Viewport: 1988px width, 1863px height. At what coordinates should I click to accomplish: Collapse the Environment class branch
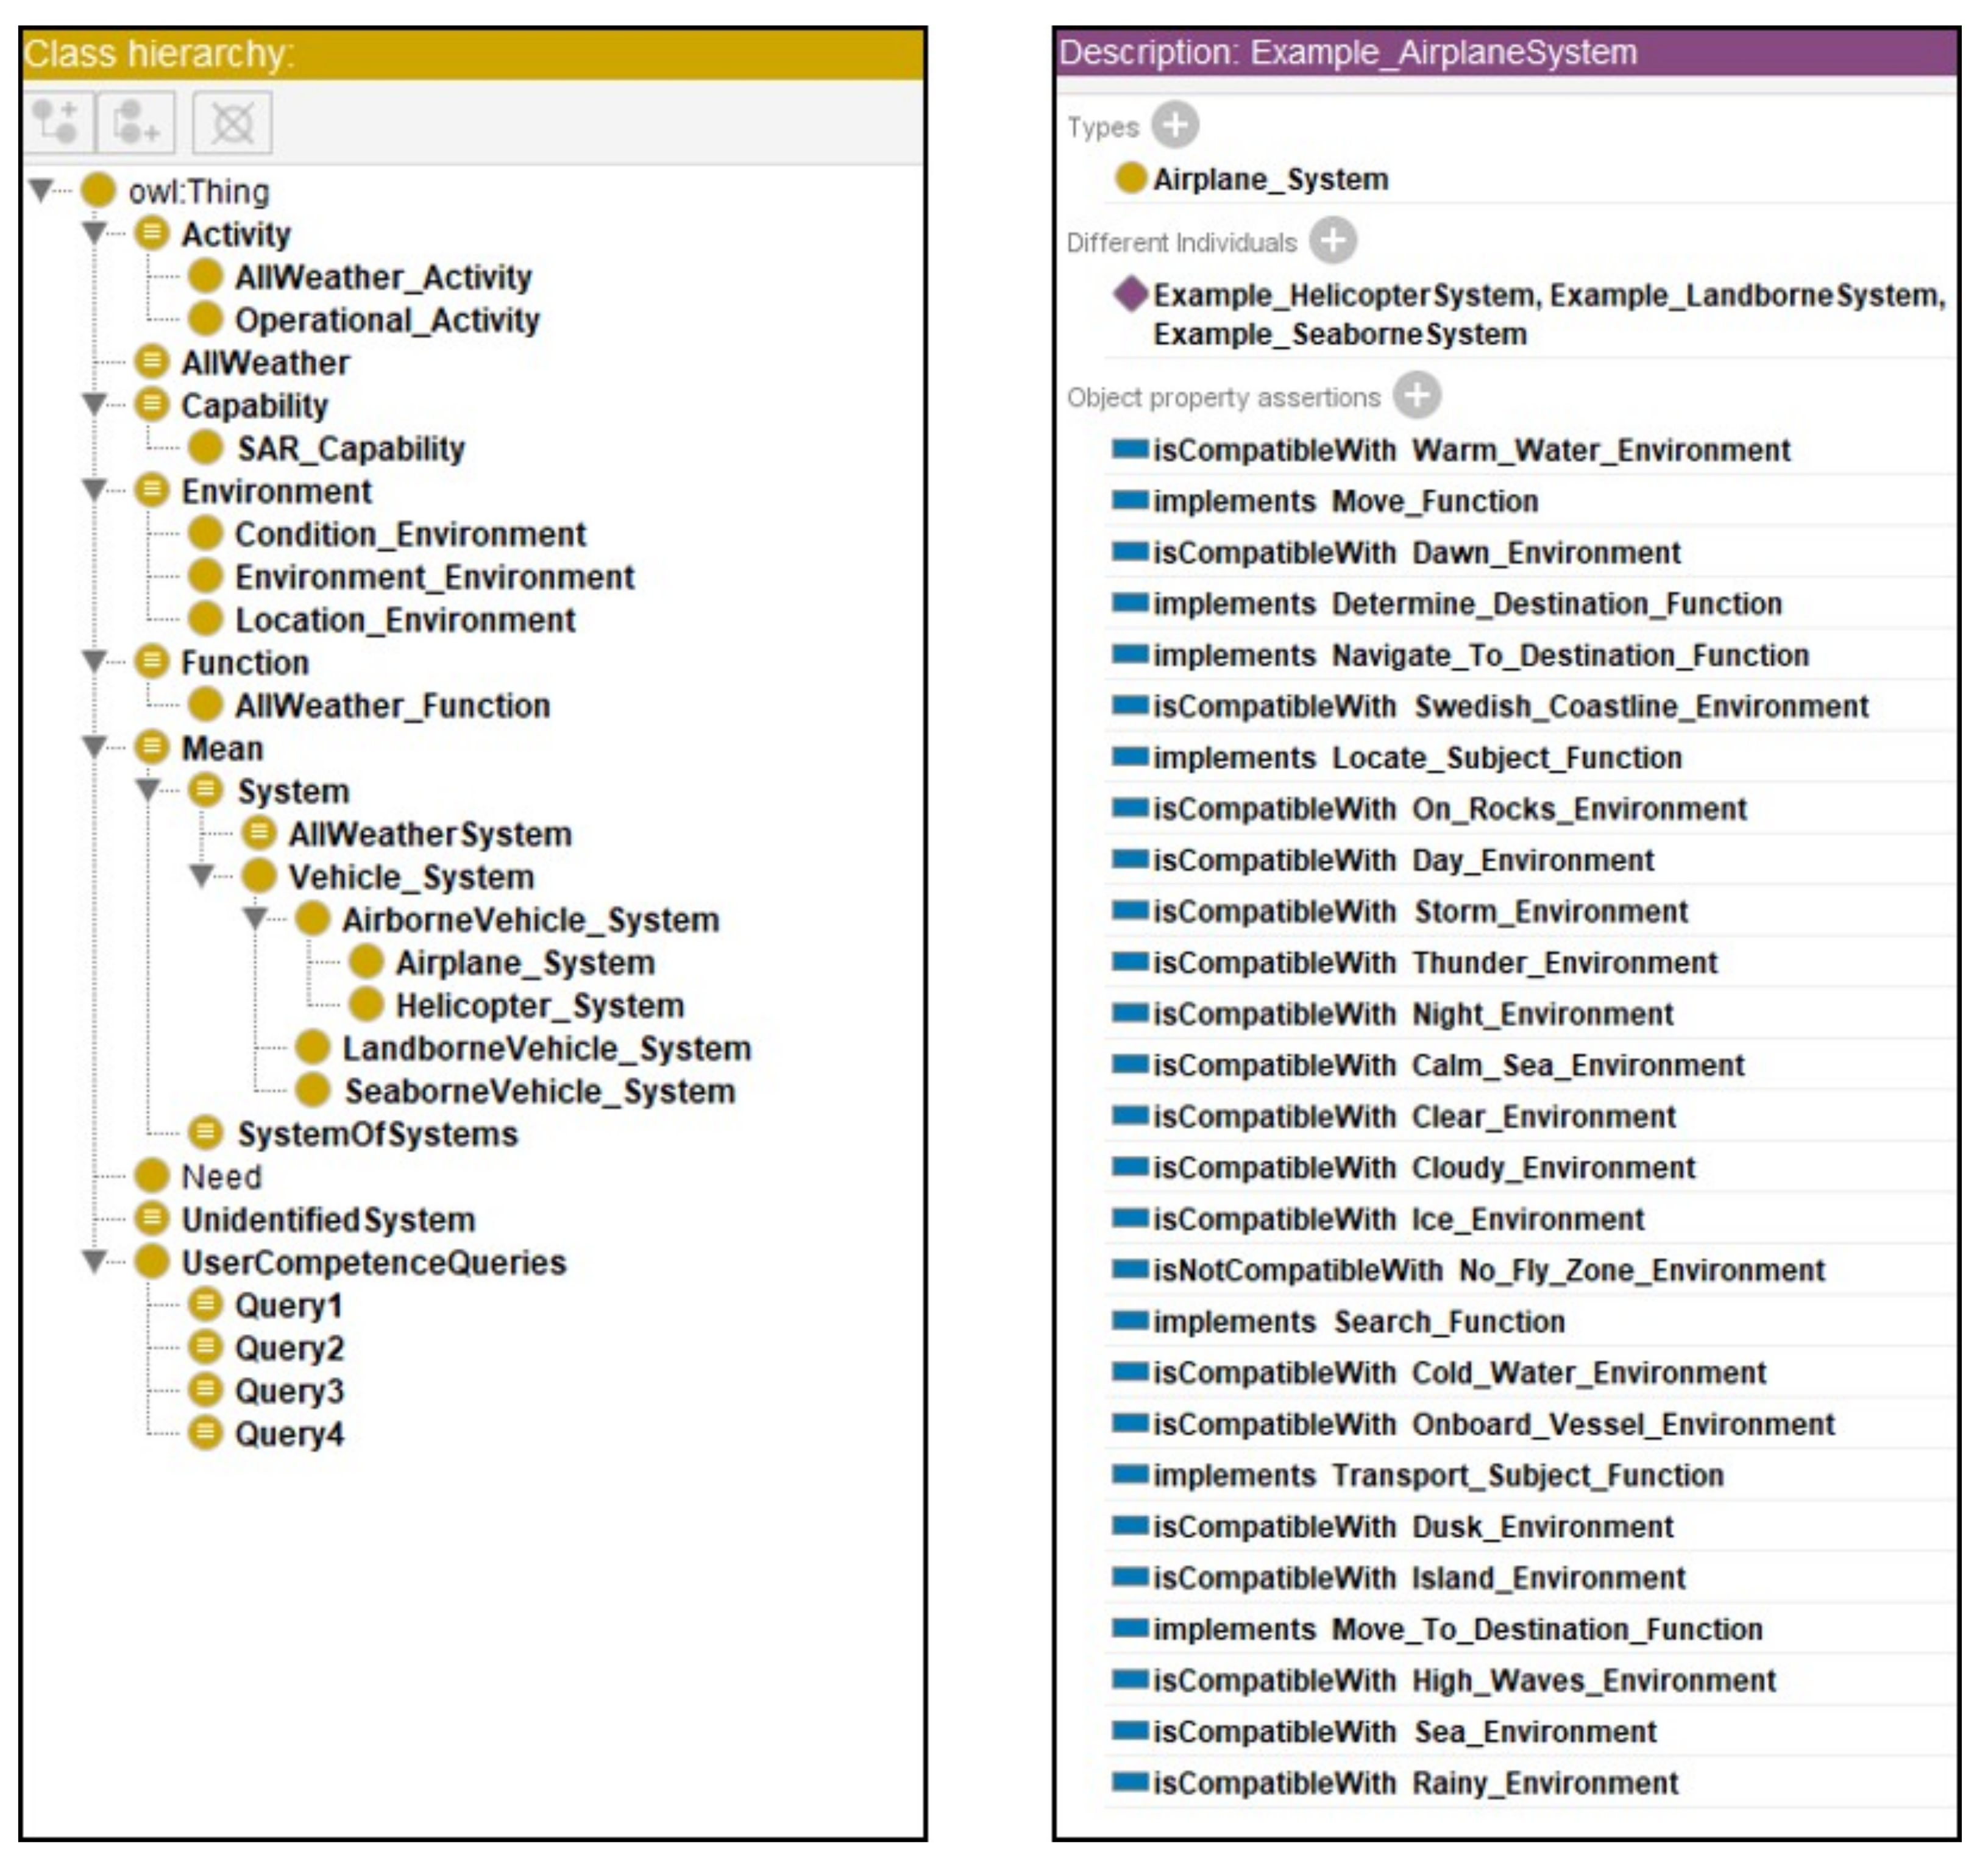94,490
